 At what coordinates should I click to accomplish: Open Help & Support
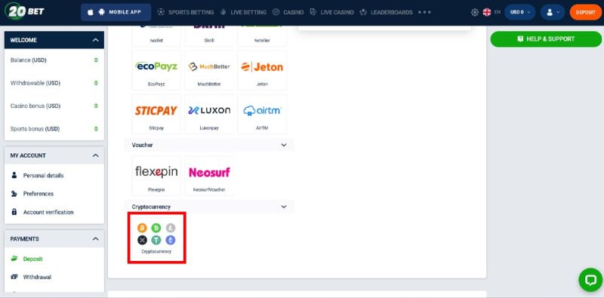click(546, 39)
